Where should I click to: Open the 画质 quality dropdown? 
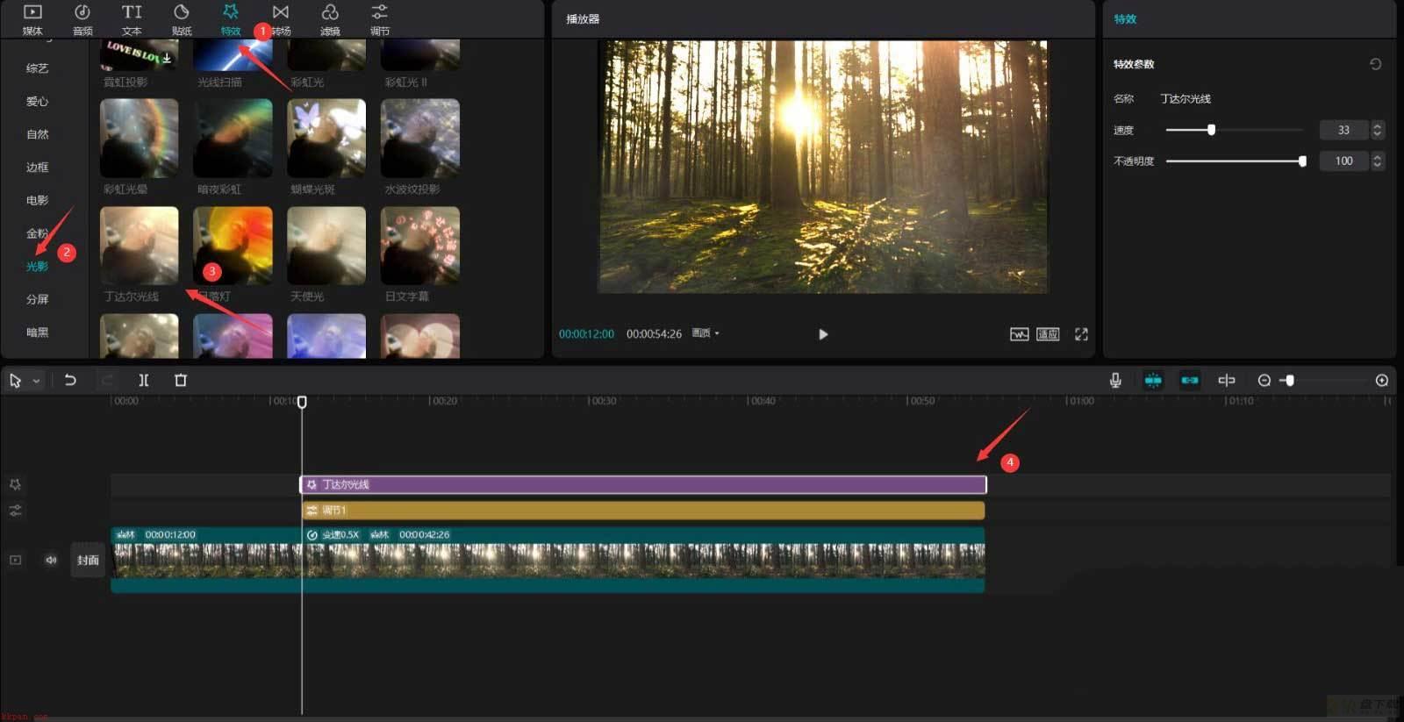click(x=706, y=333)
